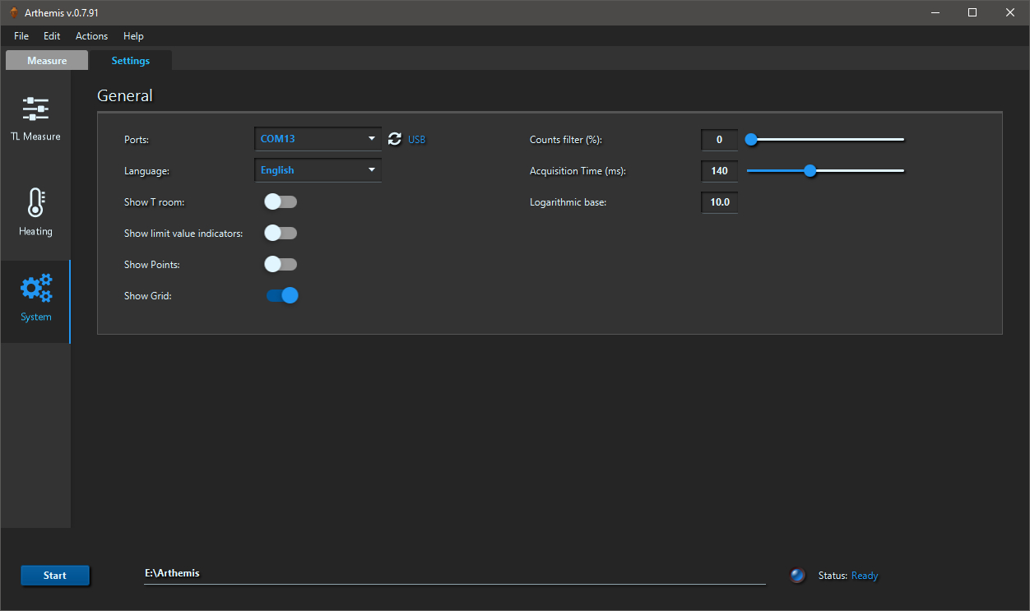Click the Acquisition Time value field
The height and width of the screenshot is (611, 1030).
(720, 171)
